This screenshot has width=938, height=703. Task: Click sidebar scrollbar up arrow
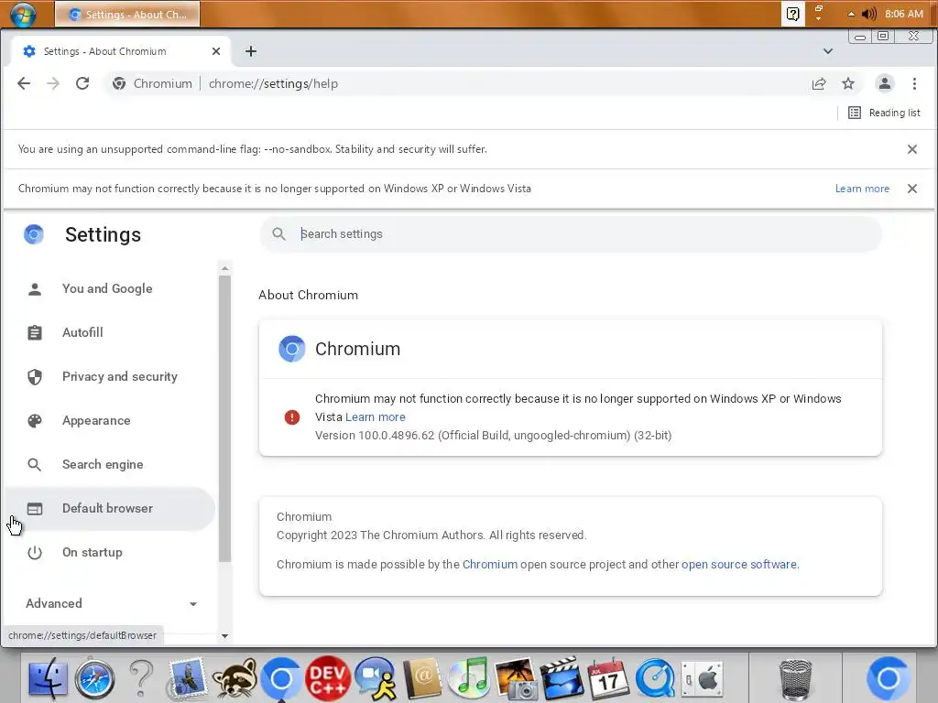(x=225, y=268)
